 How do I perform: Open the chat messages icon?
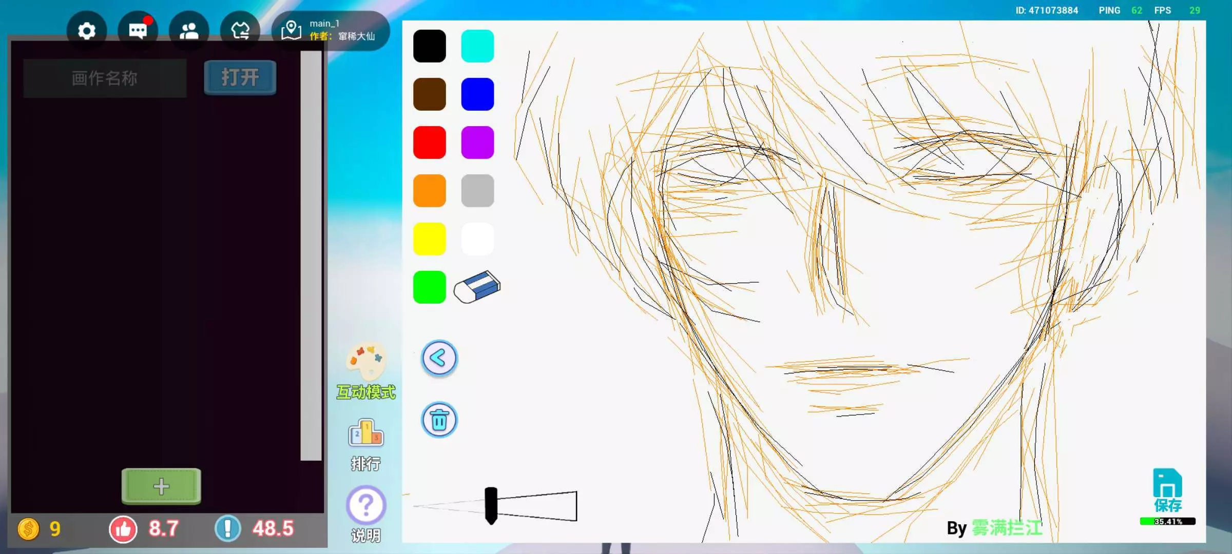pyautogui.click(x=138, y=31)
